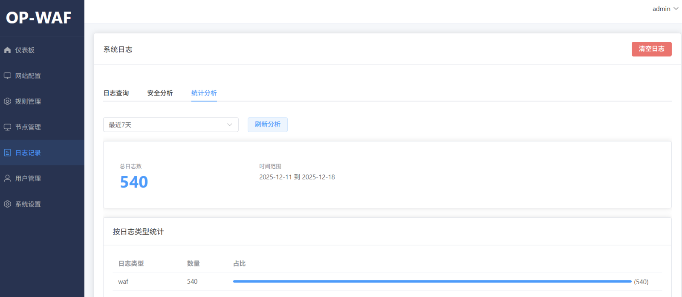Open the 最近7天 time range dropdown
This screenshot has height=297, width=682.
tap(170, 125)
